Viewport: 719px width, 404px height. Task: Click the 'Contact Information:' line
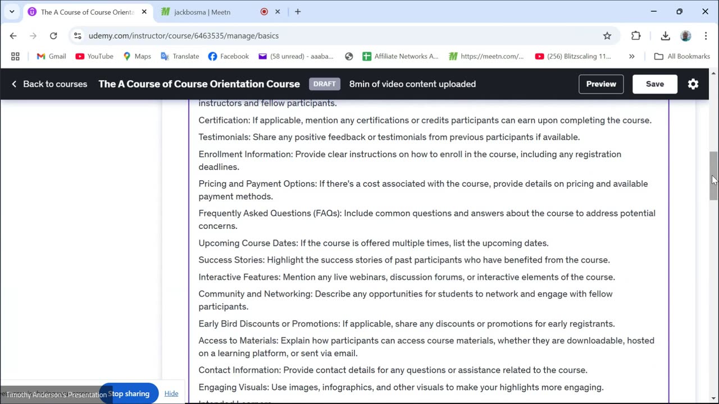[393, 370]
